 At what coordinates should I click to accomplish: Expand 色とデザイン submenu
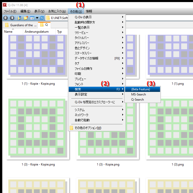97,48
